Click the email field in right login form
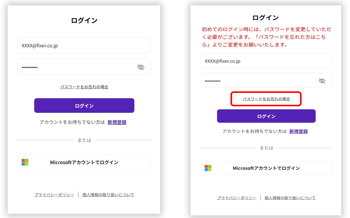 tap(266, 61)
